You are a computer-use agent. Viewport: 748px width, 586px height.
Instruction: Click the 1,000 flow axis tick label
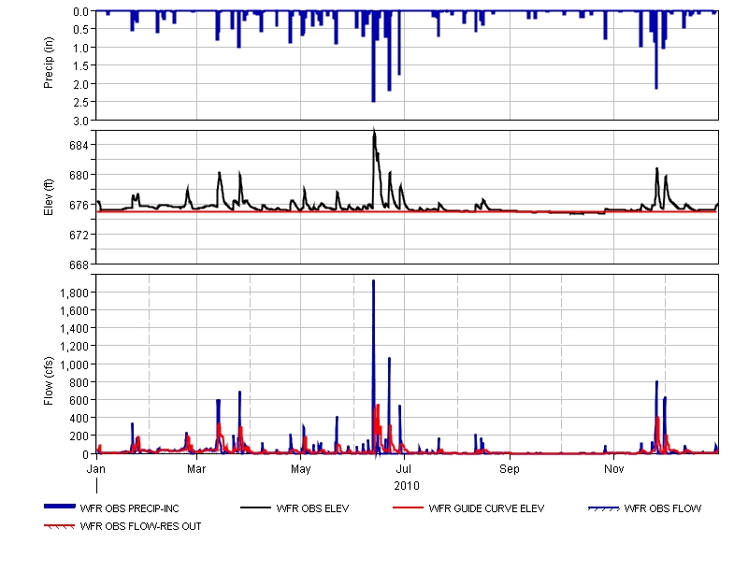(75, 364)
